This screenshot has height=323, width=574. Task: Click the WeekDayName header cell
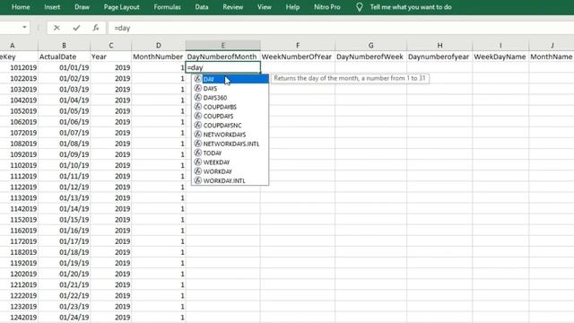[500, 57]
